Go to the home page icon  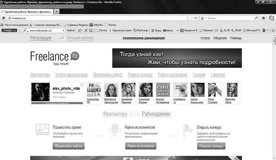[x=263, y=18]
